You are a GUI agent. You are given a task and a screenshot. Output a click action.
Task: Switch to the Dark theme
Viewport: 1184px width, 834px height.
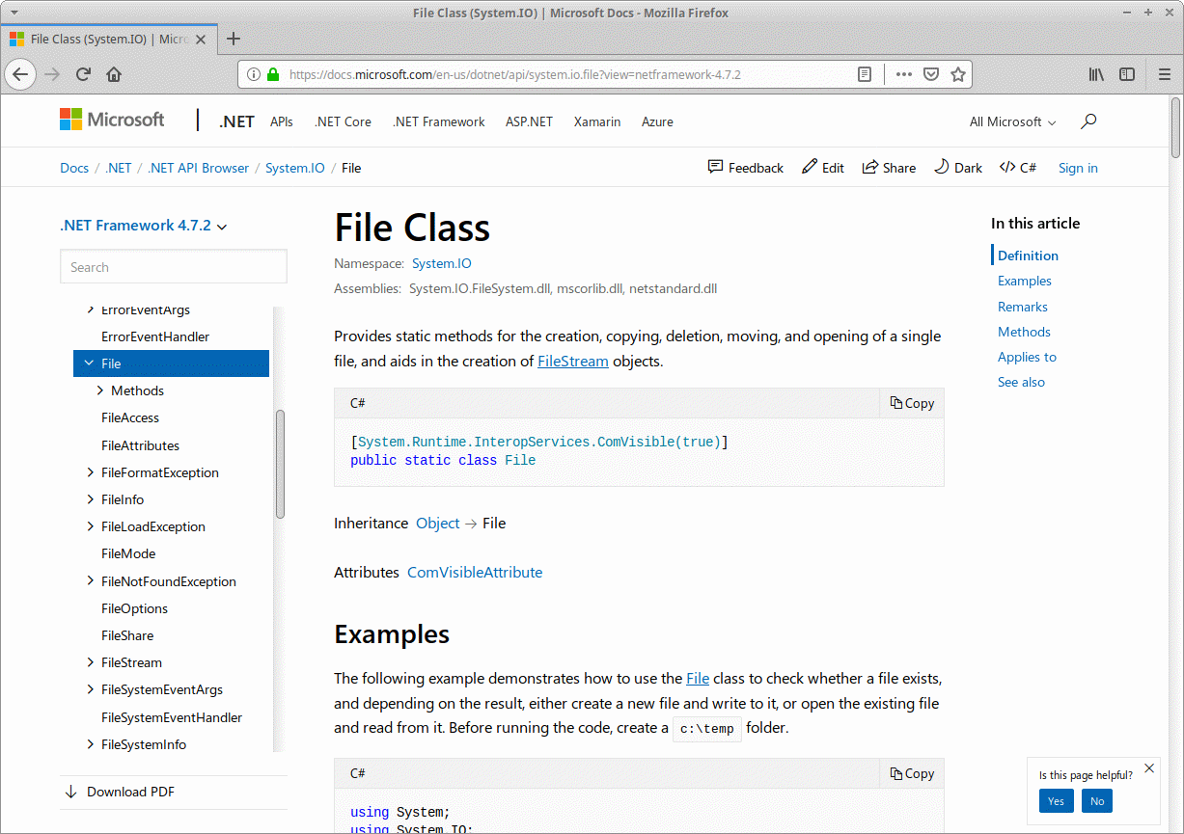tap(958, 168)
